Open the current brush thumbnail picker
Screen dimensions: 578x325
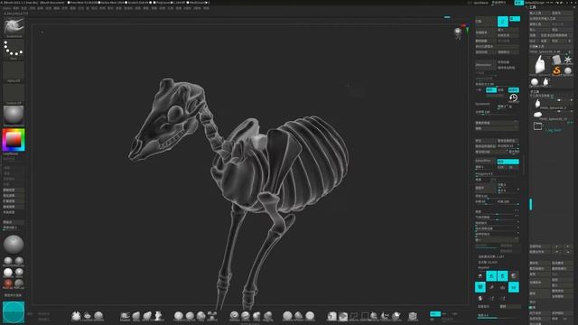[x=14, y=27]
